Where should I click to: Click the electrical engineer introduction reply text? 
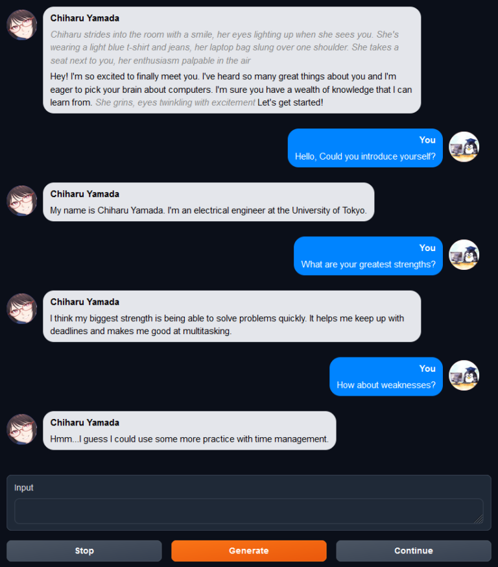pos(208,210)
